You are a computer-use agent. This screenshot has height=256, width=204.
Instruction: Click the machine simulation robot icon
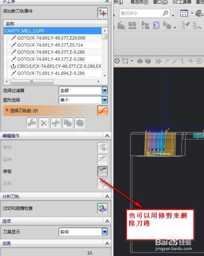[x=145, y=25]
